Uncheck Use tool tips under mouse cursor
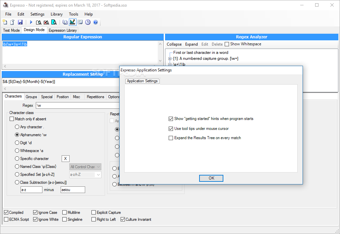The width and height of the screenshot is (340, 234). 171,129
